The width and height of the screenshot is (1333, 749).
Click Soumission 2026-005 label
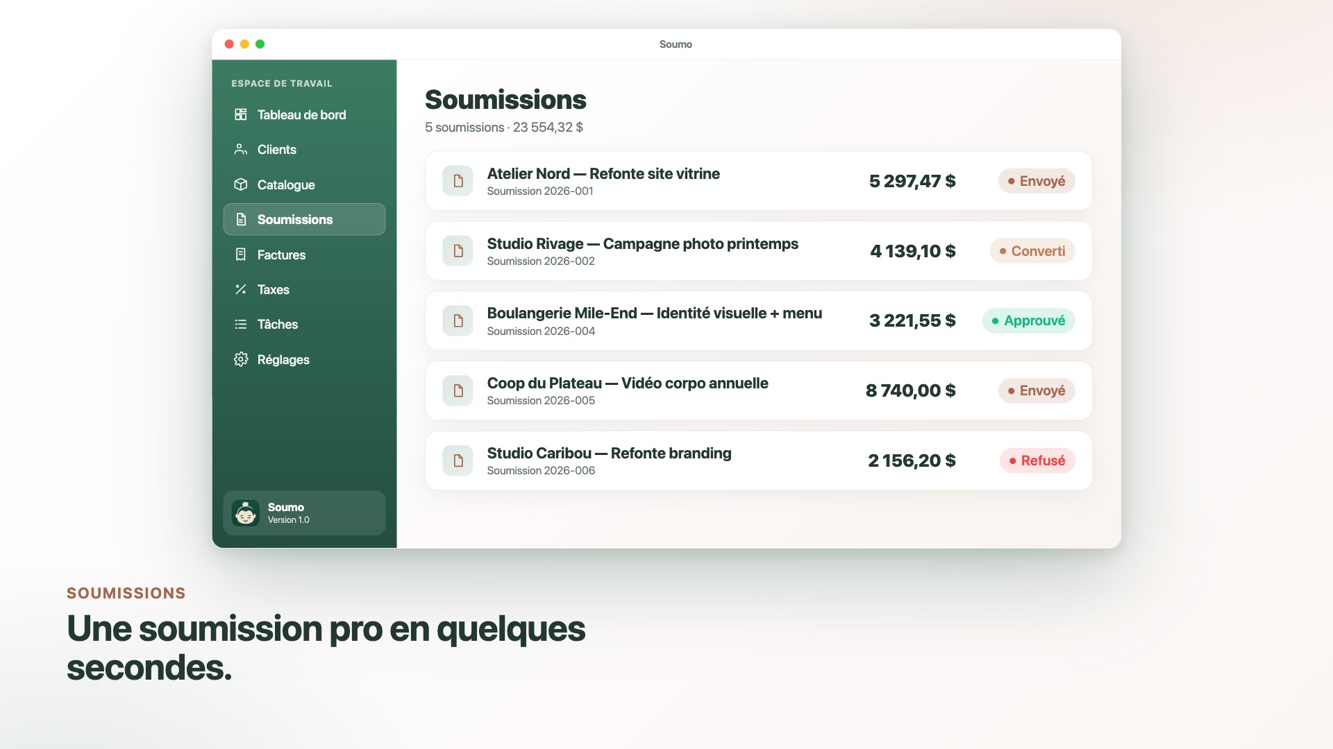coord(541,401)
